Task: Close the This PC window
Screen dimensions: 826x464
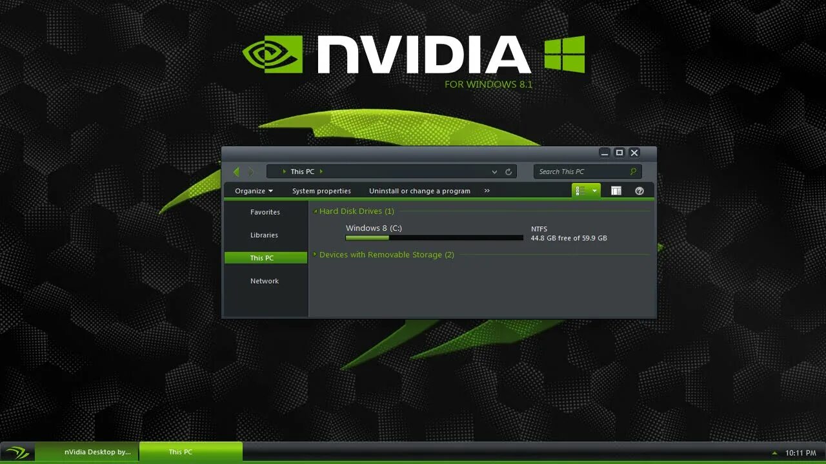Action: point(634,153)
